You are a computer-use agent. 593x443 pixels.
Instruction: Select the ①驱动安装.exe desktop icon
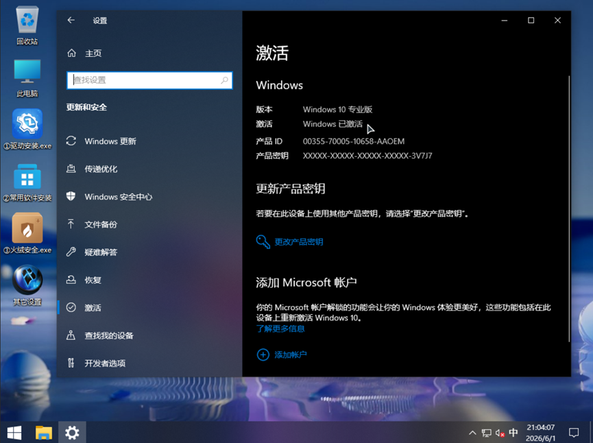pyautogui.click(x=27, y=130)
